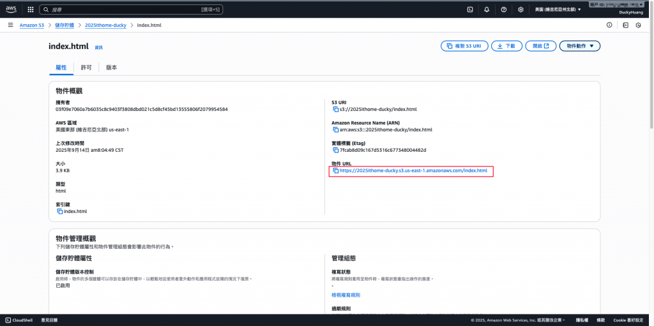Expand the DuckyHuang account menu
Image resolution: width=654 pixels, height=326 pixels.
(x=631, y=13)
